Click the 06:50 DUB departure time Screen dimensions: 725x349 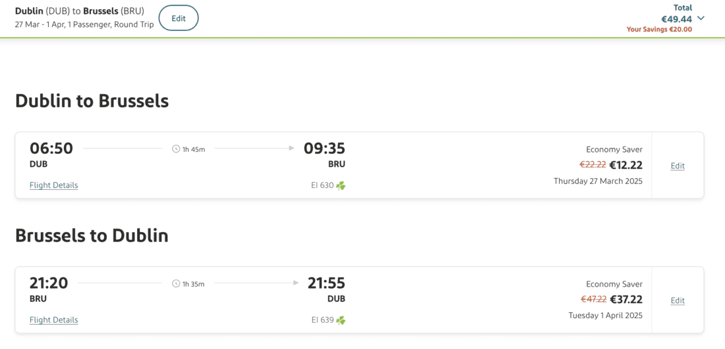click(x=51, y=149)
